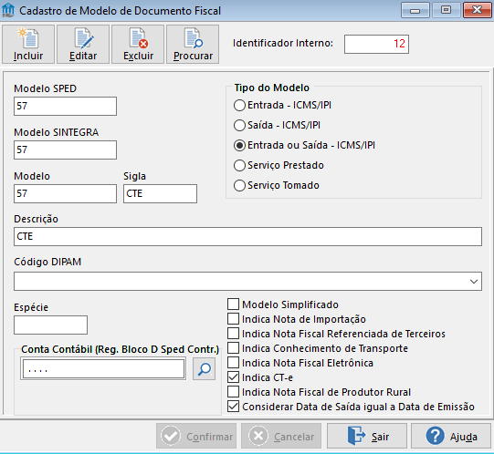Click the Cancelar button
The height and width of the screenshot is (454, 494).
pyautogui.click(x=281, y=436)
